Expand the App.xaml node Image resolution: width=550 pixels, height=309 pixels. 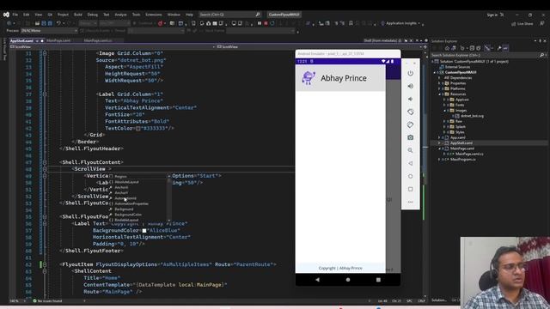439,137
